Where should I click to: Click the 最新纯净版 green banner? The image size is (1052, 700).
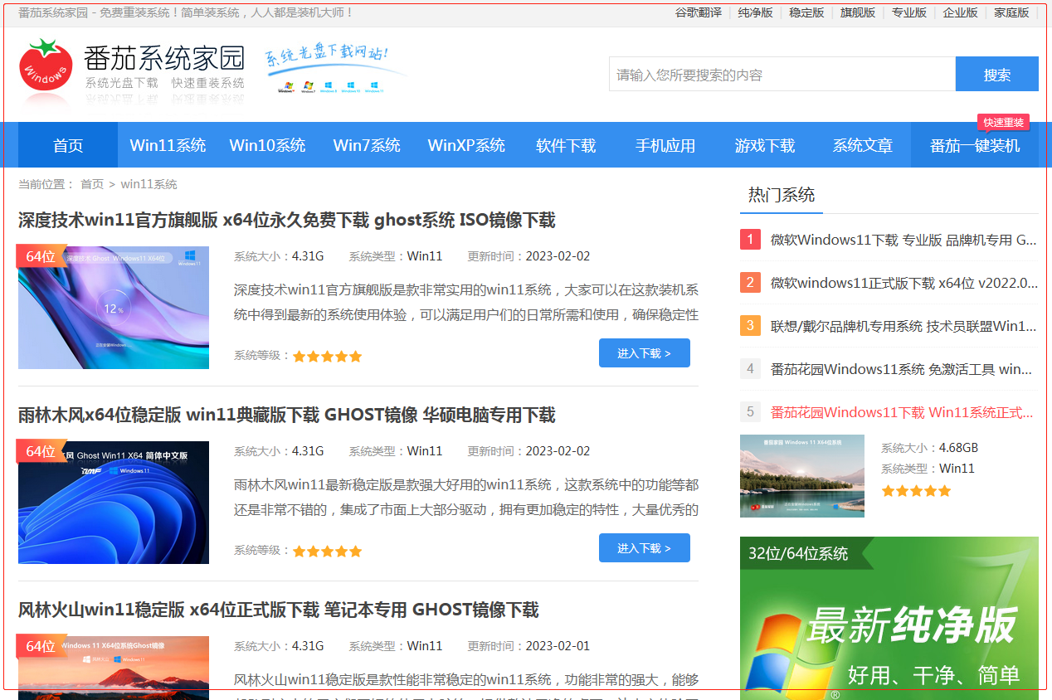[x=889, y=618]
